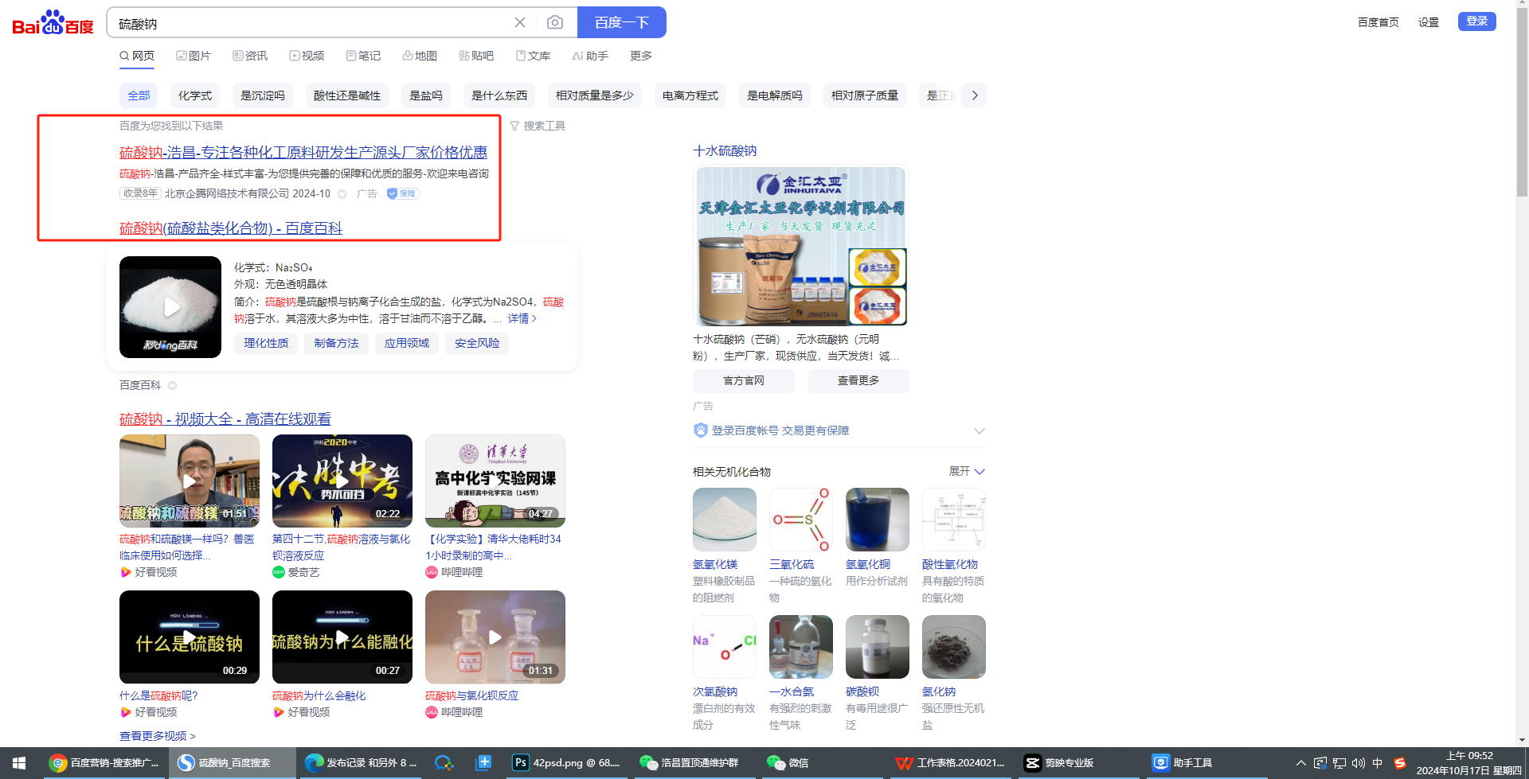Click the 官方官网 button
Viewport: 1529px width, 779px height.
click(744, 380)
